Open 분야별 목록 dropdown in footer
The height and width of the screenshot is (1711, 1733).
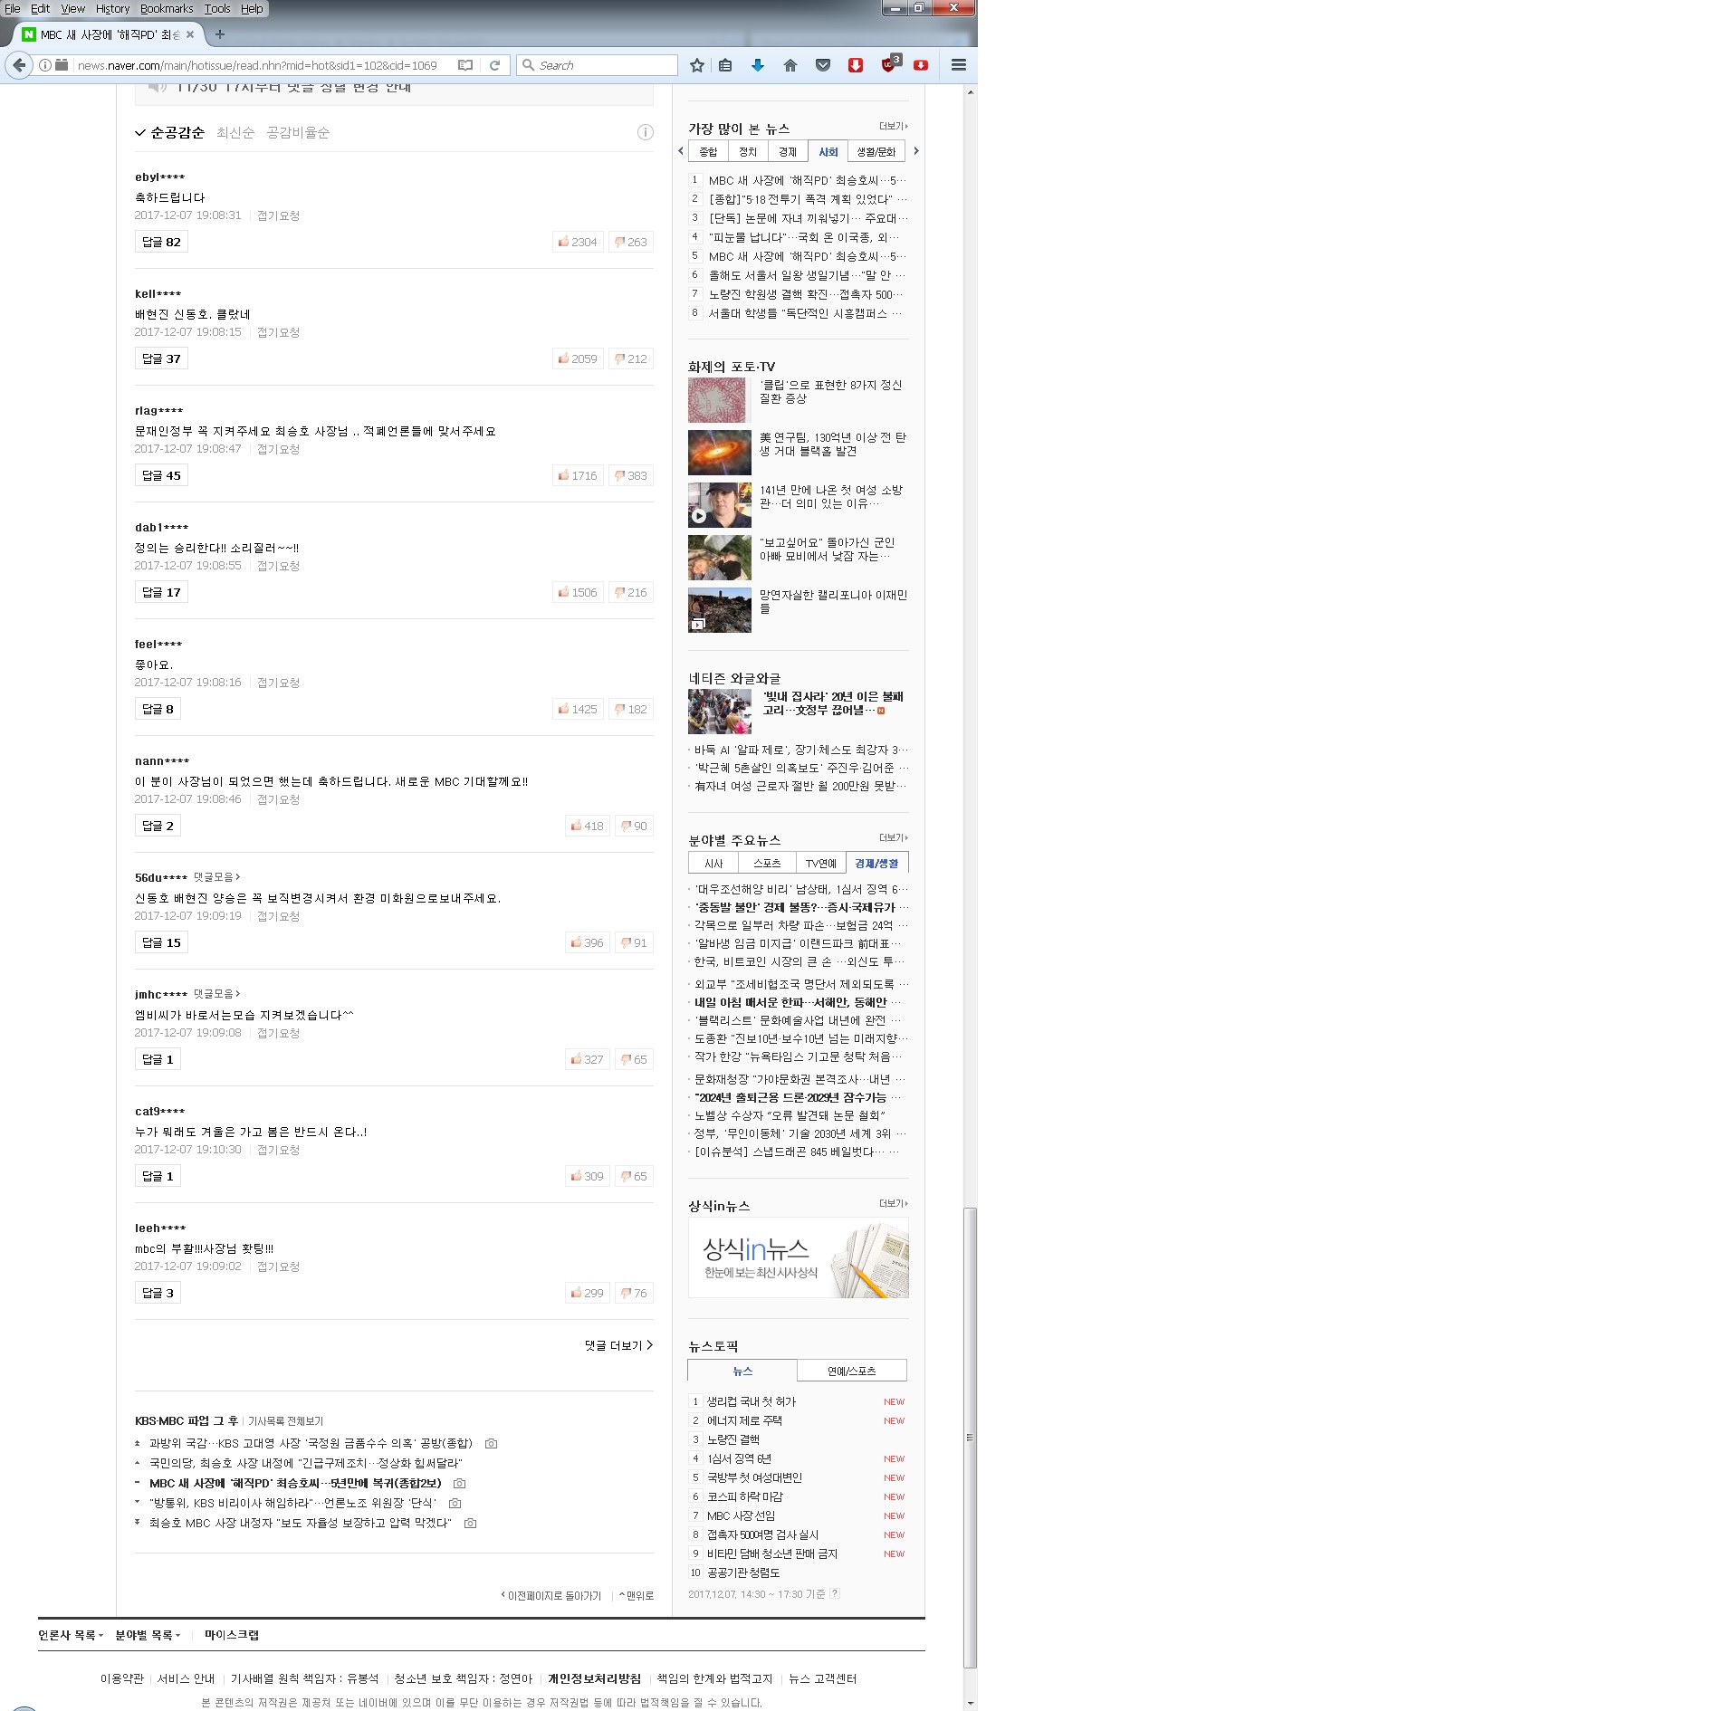click(x=148, y=1635)
